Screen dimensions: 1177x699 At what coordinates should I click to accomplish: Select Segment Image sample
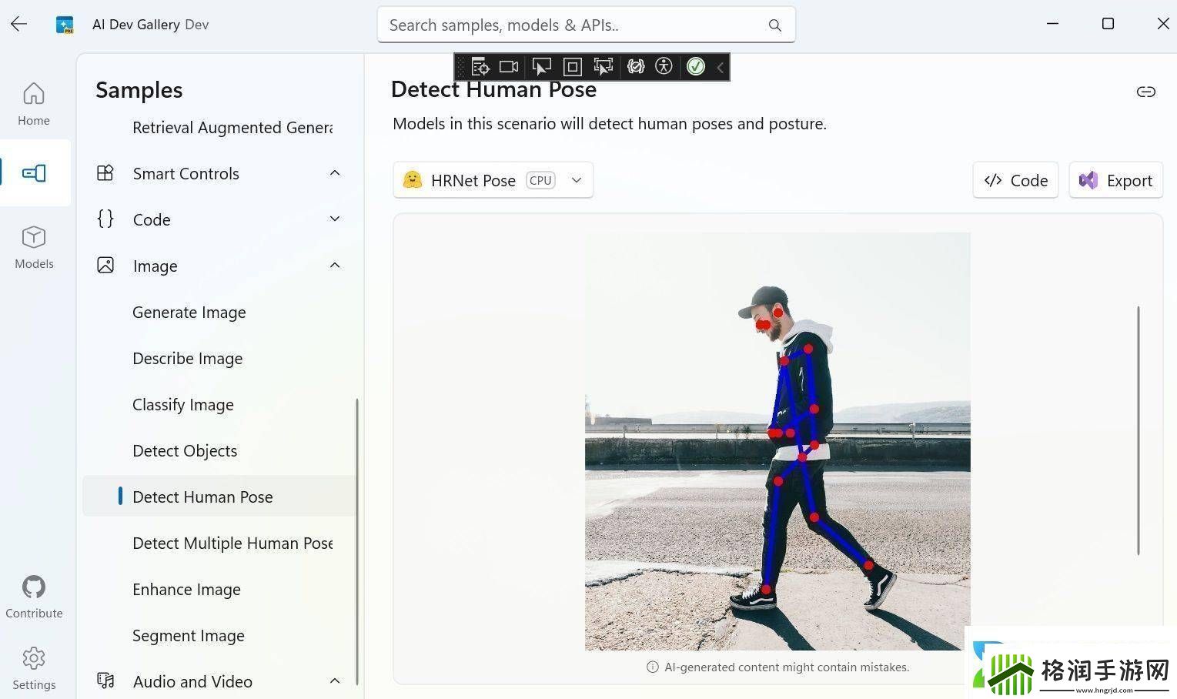point(189,636)
